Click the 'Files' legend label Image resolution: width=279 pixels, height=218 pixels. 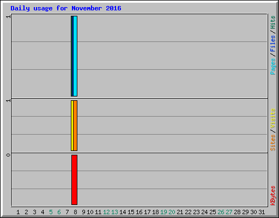(x=272, y=44)
